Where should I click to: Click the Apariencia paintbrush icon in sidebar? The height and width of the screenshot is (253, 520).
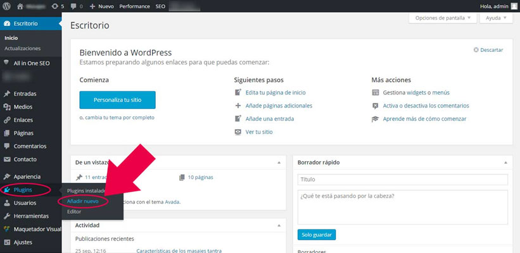pyautogui.click(x=6, y=176)
